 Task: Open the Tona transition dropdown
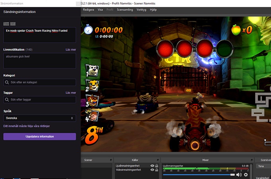point(263,166)
